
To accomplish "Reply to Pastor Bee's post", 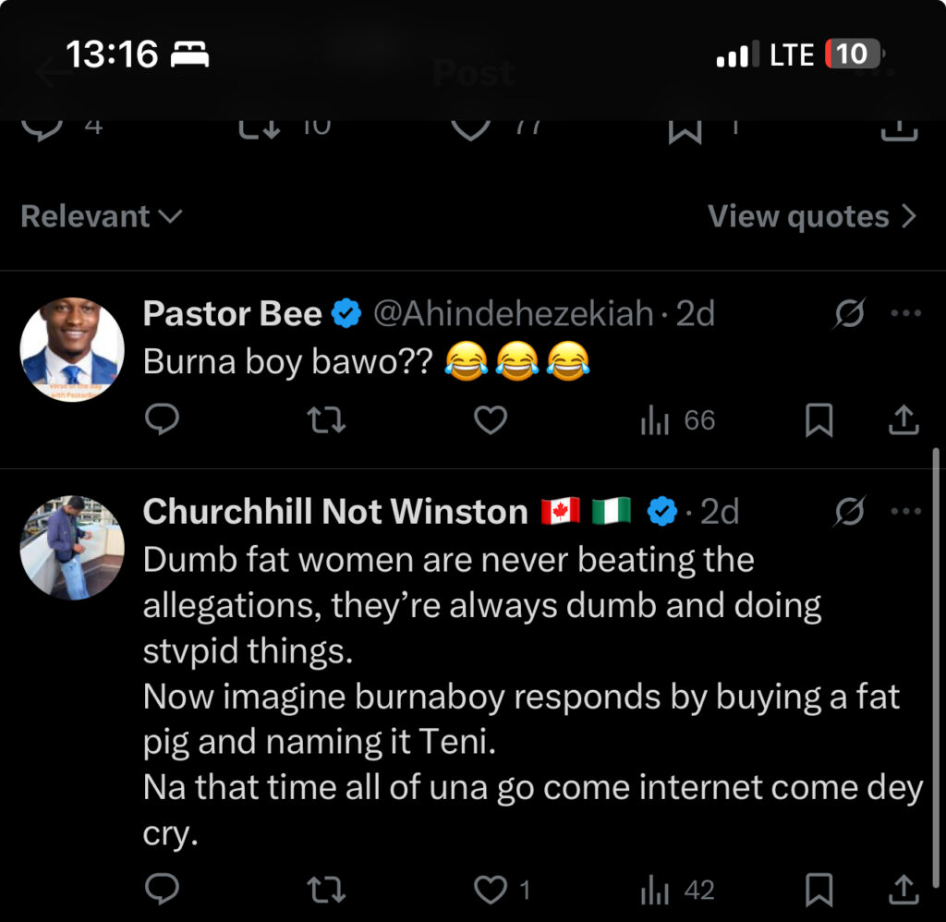I will pos(163,420).
